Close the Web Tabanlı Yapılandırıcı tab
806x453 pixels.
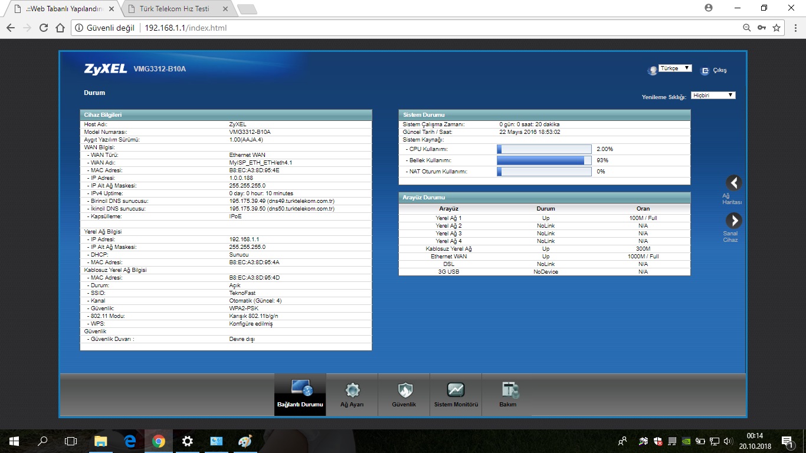[x=112, y=9]
